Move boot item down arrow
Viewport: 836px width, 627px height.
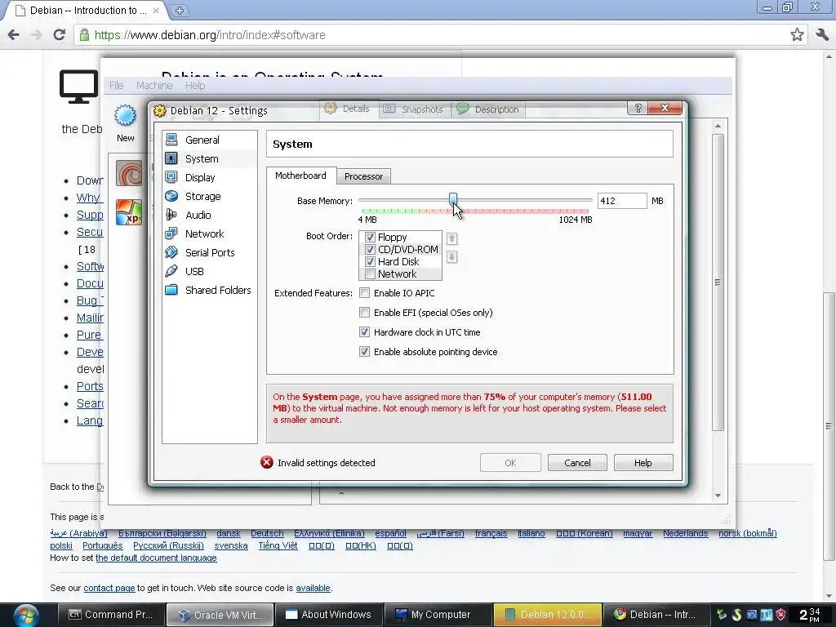pyautogui.click(x=451, y=257)
